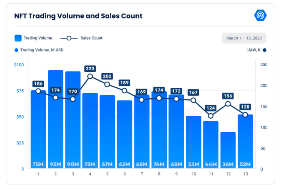The width and height of the screenshot is (281, 189).
Task: Select the line marker on day 4
Action: click(90, 76)
